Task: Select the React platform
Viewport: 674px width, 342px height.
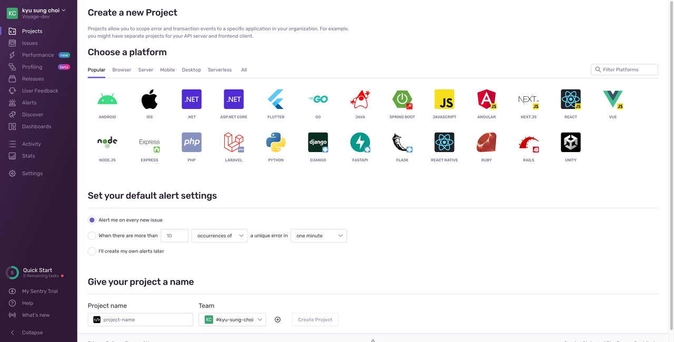Action: click(x=571, y=99)
